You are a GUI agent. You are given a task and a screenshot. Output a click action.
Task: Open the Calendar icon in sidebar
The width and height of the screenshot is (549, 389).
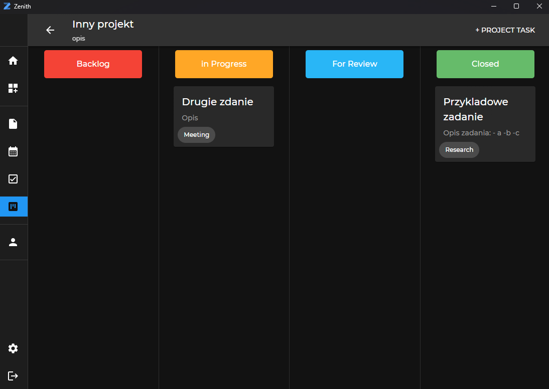(x=13, y=151)
